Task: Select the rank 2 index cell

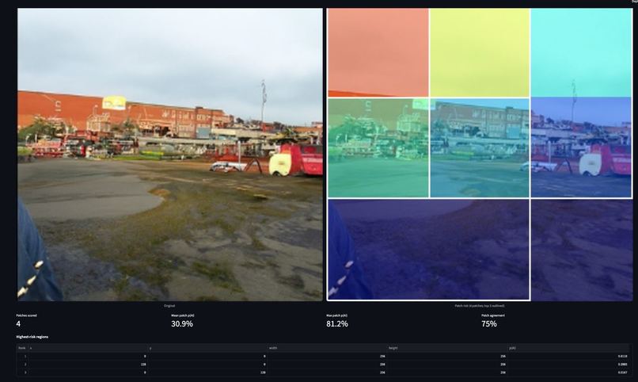Action: click(22, 365)
